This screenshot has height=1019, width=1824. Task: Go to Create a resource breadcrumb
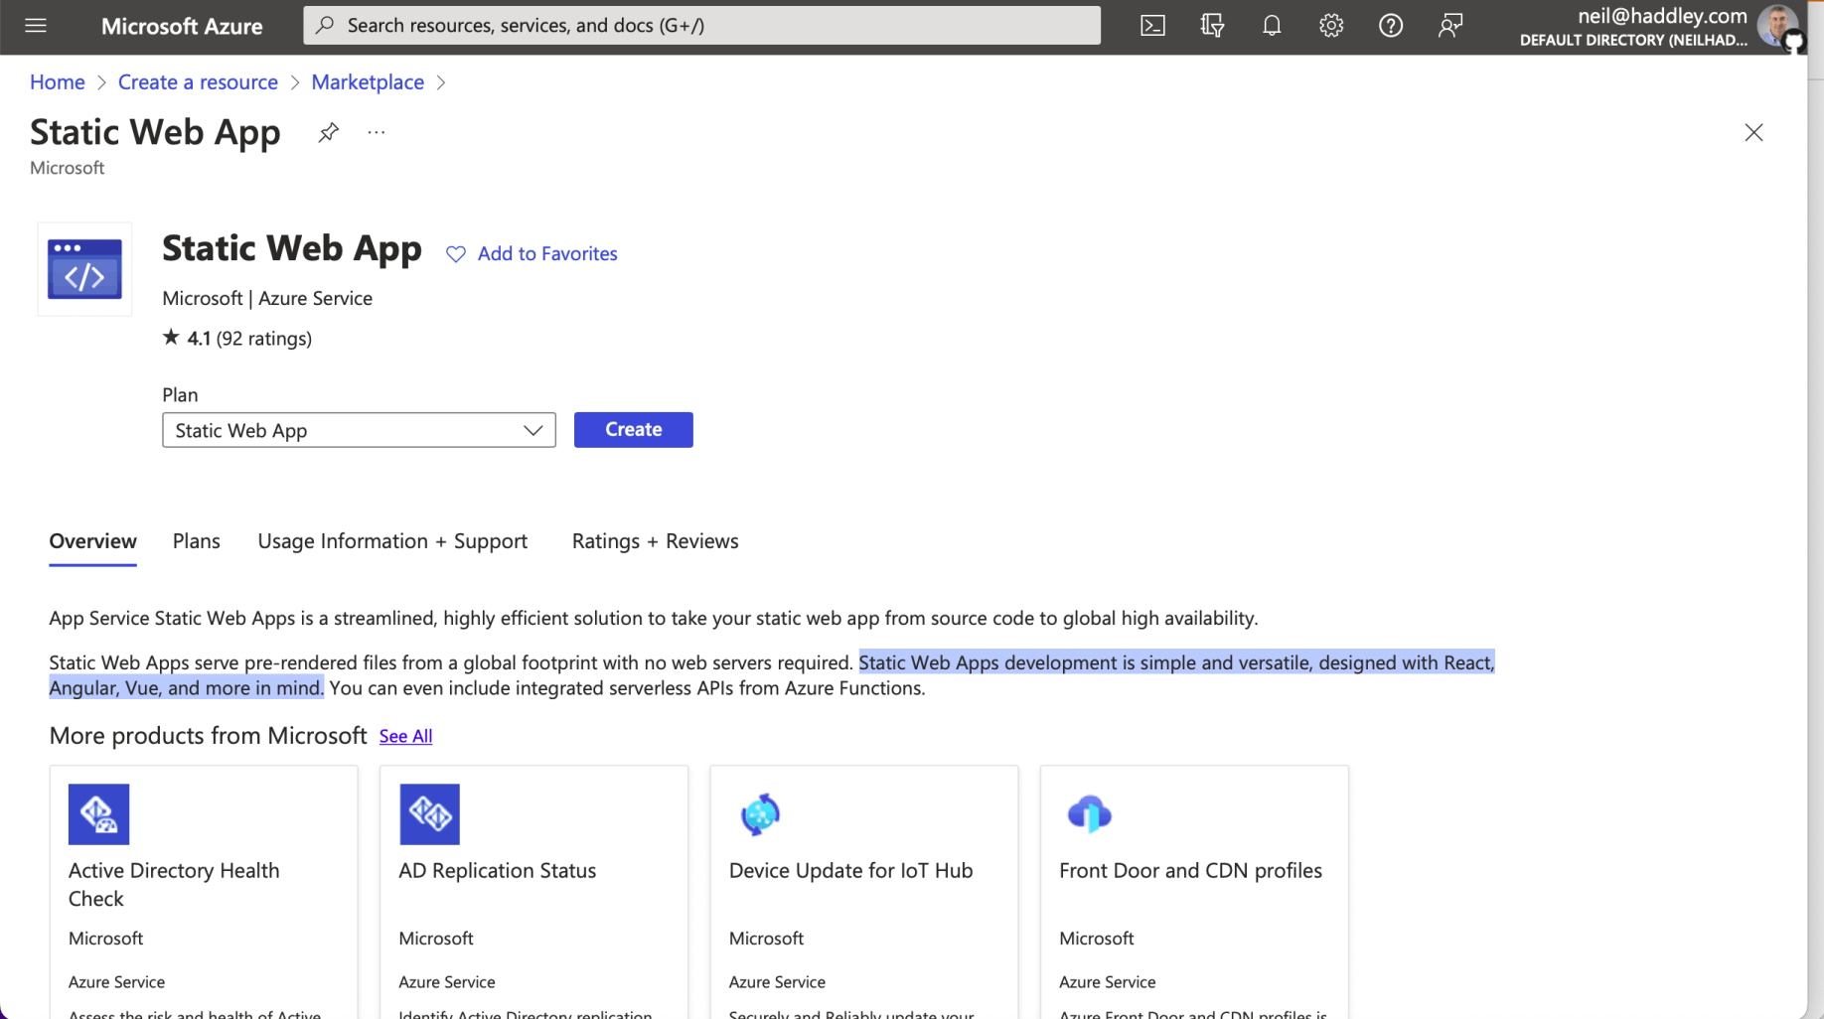click(x=198, y=82)
